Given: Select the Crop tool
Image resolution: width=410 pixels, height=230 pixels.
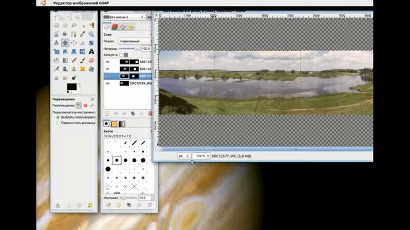Looking at the screenshot, I should pos(83,43).
